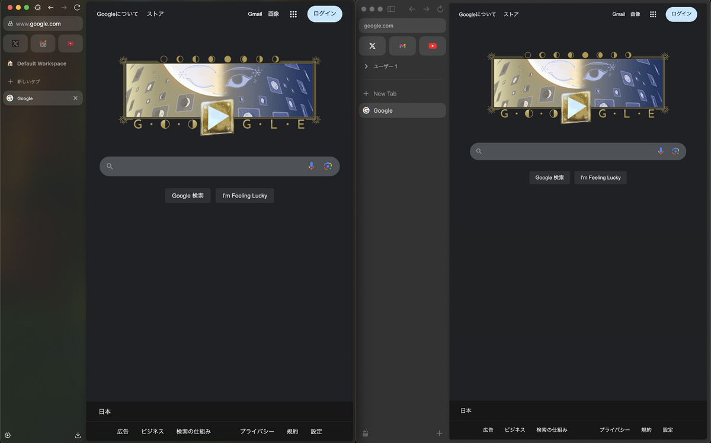Open pinned X tile in left window
This screenshot has width=711, height=443.
coord(15,43)
